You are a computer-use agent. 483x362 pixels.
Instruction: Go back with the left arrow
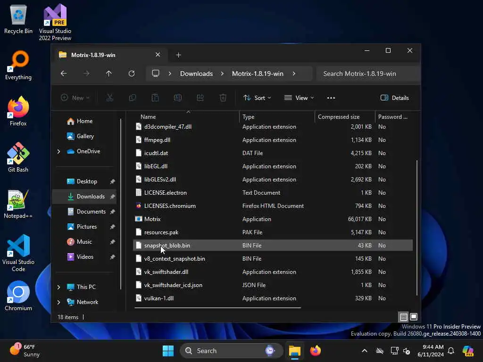[x=64, y=74]
